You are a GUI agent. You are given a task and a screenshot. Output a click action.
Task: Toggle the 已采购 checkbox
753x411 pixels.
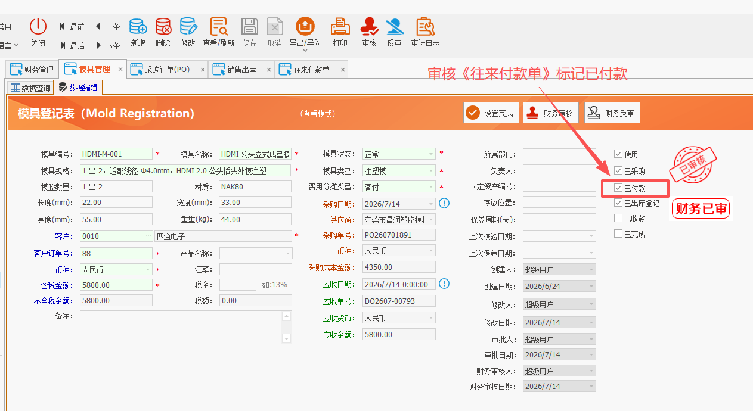(x=618, y=171)
